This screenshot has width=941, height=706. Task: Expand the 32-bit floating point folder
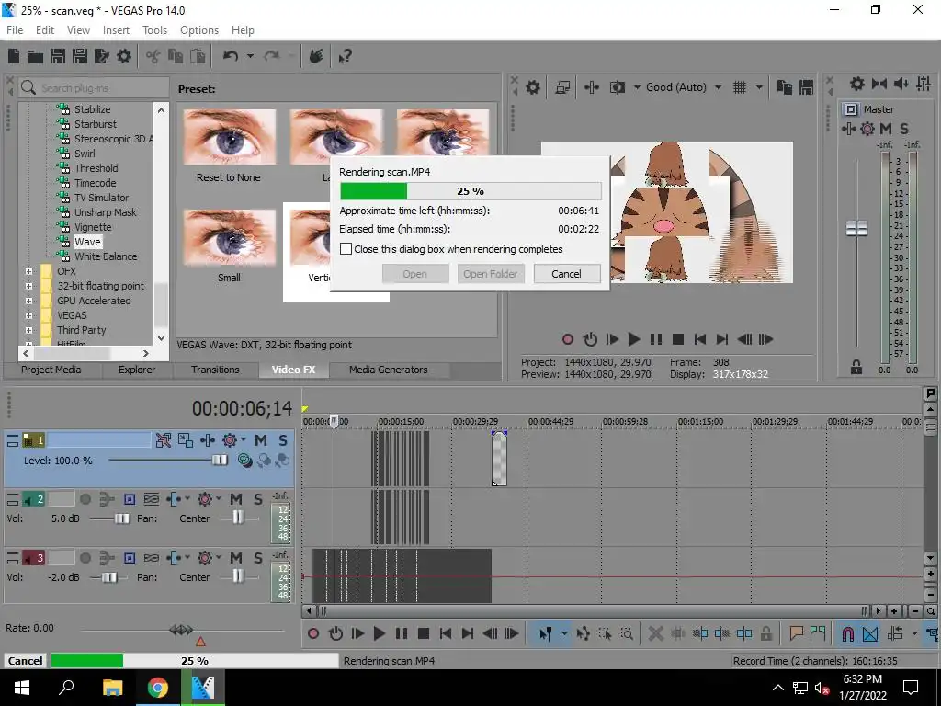click(x=28, y=286)
